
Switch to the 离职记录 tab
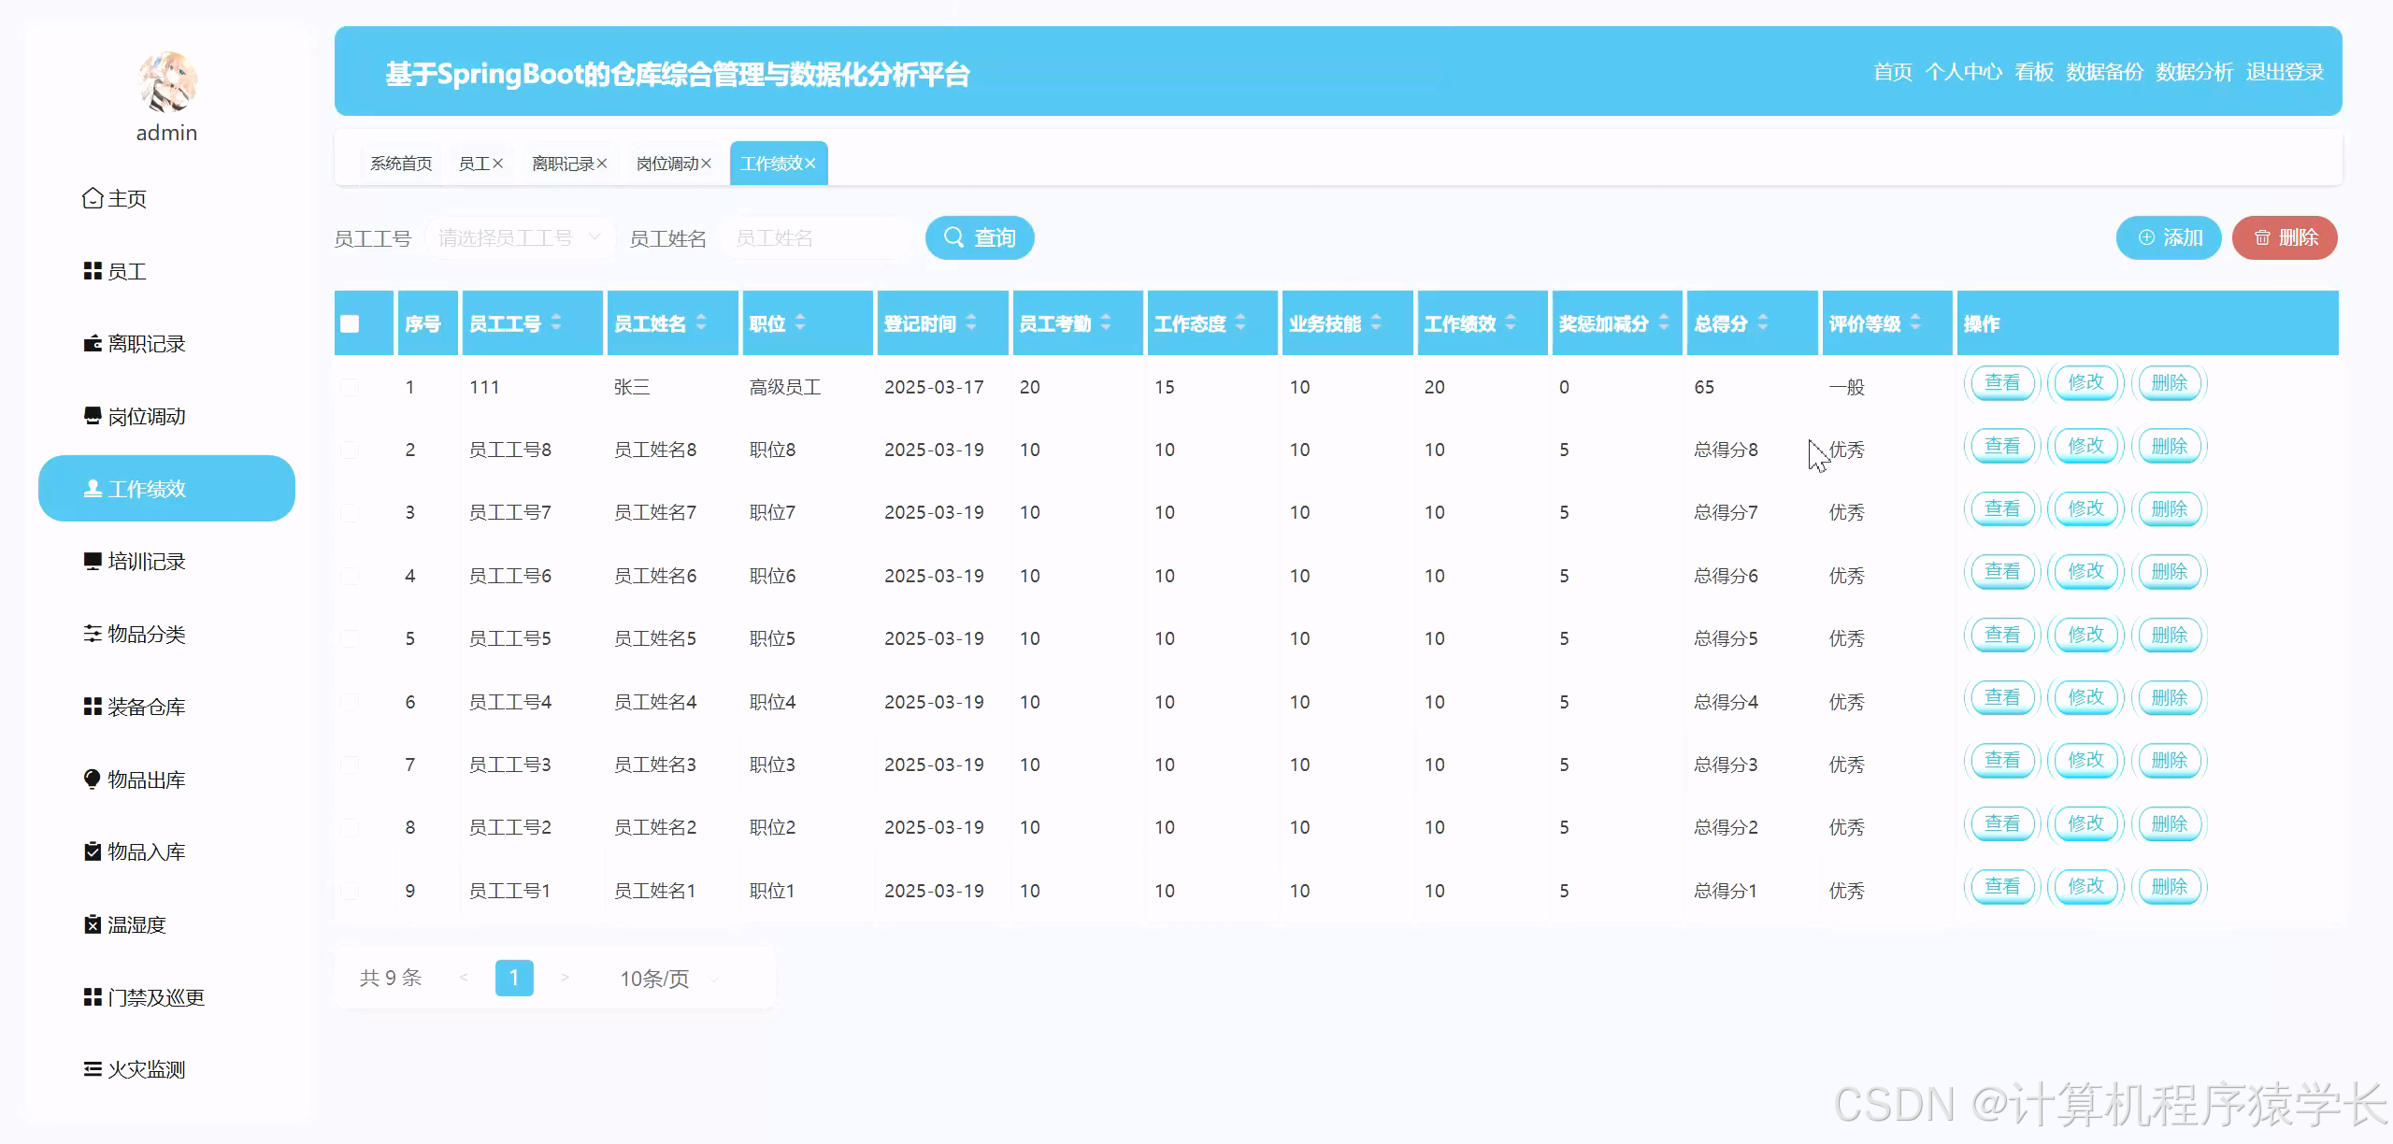(x=563, y=164)
